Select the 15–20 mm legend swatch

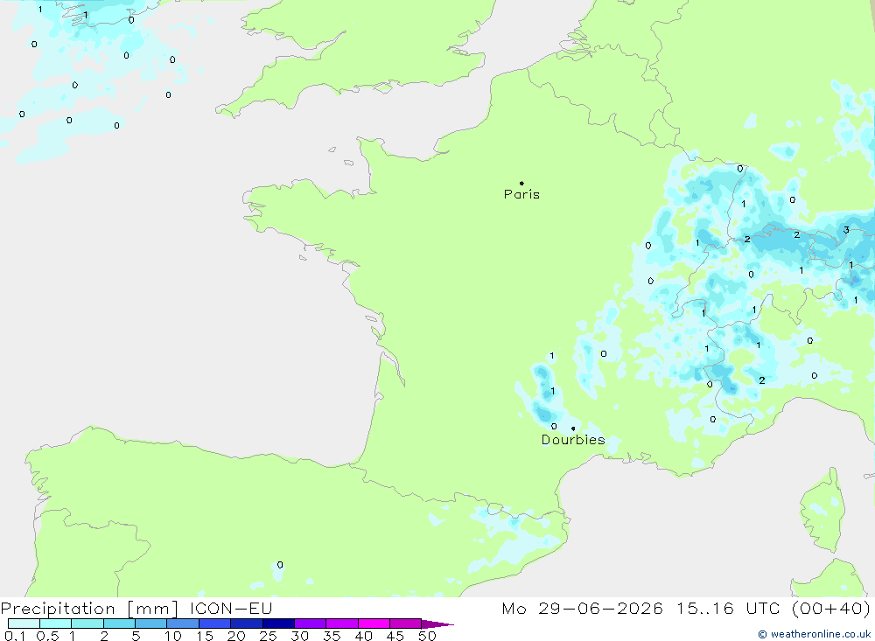coord(215,624)
